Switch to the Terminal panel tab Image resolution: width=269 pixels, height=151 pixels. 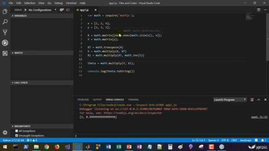133,100
